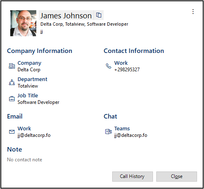
Task: Click James Johnson's profile photo
Action: (x=23, y=23)
